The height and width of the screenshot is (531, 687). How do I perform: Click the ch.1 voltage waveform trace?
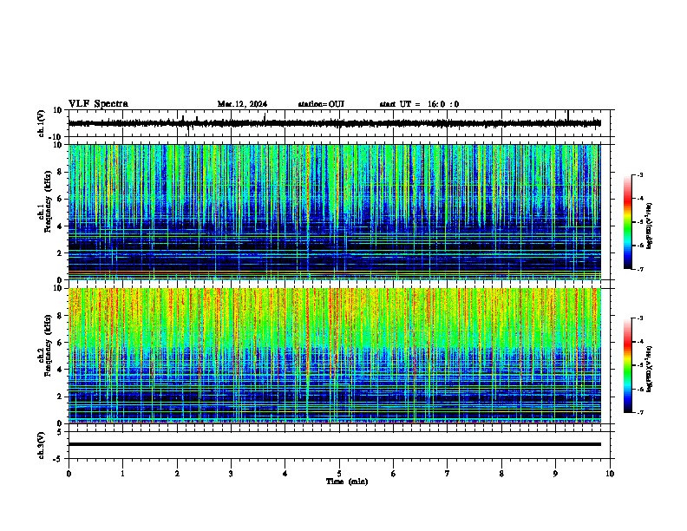pyautogui.click(x=335, y=123)
